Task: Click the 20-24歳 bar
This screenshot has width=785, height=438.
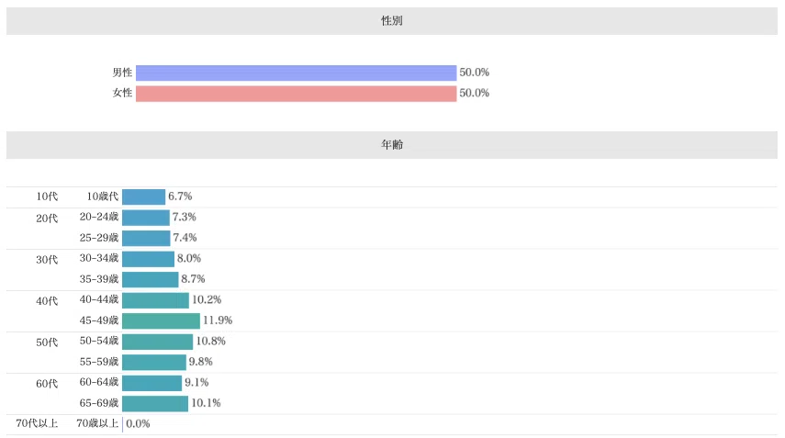Action: [146, 218]
